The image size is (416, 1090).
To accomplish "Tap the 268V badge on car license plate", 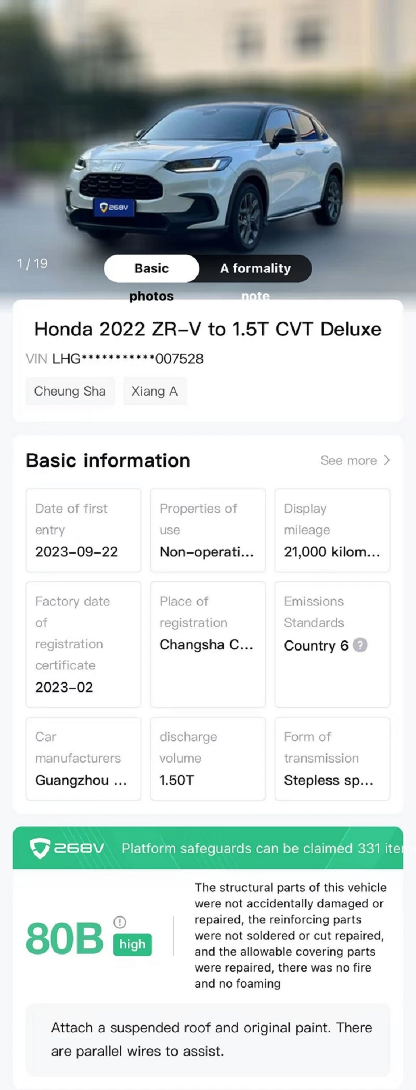I will coord(114,207).
